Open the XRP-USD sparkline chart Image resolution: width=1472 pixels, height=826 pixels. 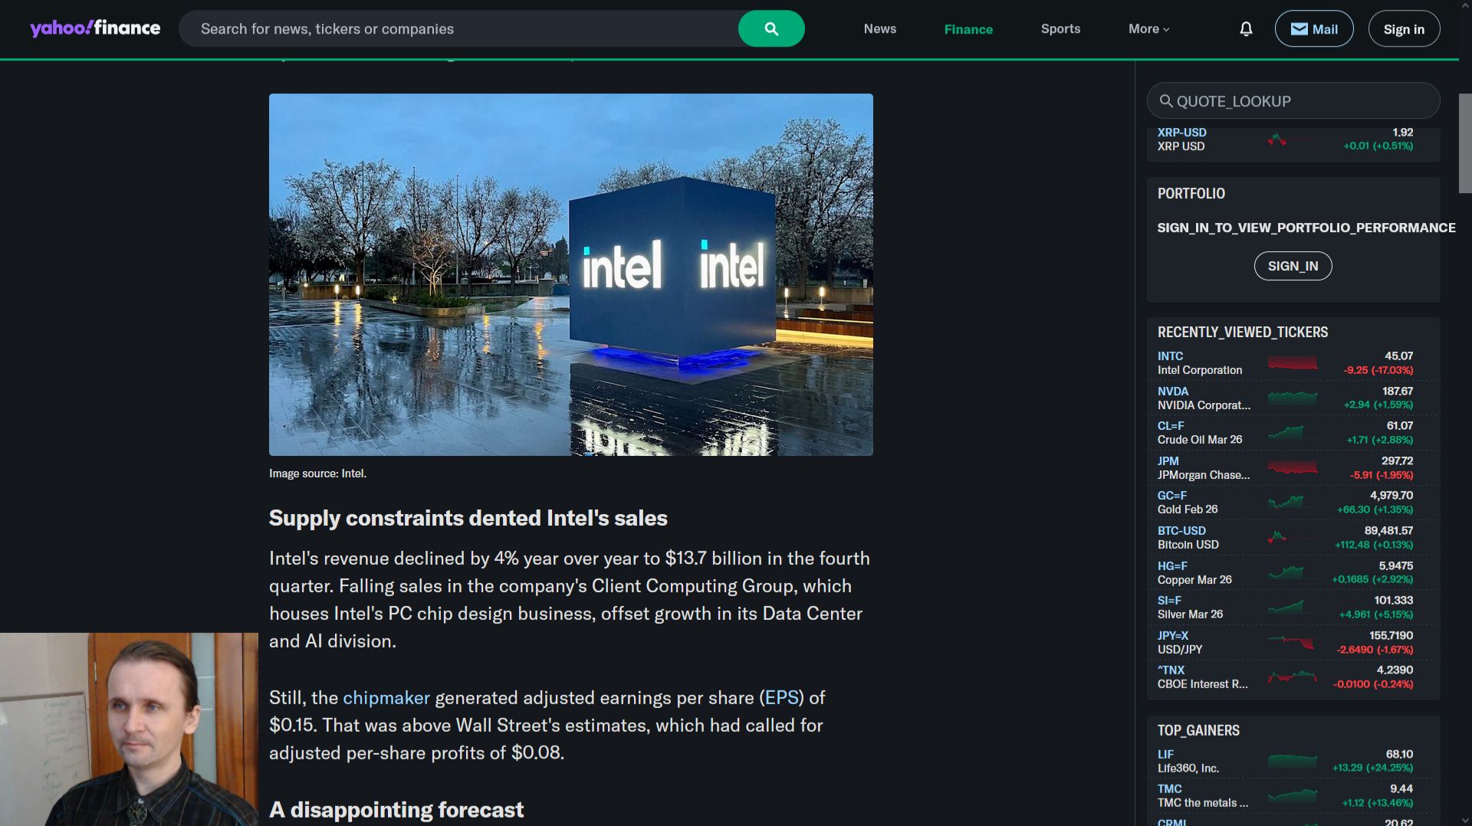(1293, 139)
